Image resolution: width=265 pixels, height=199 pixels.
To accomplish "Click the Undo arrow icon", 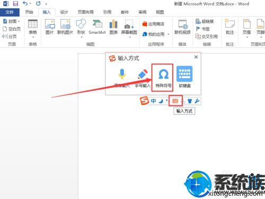I will coord(25,3).
